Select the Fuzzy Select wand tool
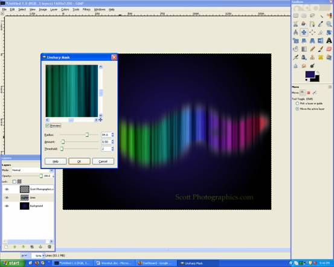334x267 pixels. coord(321,16)
